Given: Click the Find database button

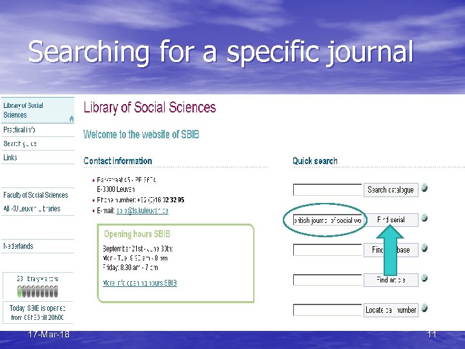Looking at the screenshot, I should (x=391, y=250).
